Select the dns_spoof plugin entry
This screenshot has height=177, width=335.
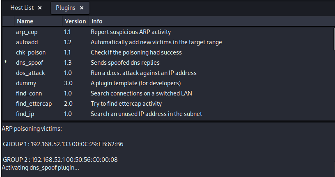(30, 63)
